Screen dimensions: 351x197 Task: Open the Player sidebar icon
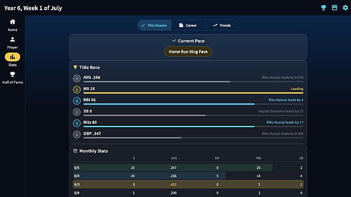(x=12, y=39)
